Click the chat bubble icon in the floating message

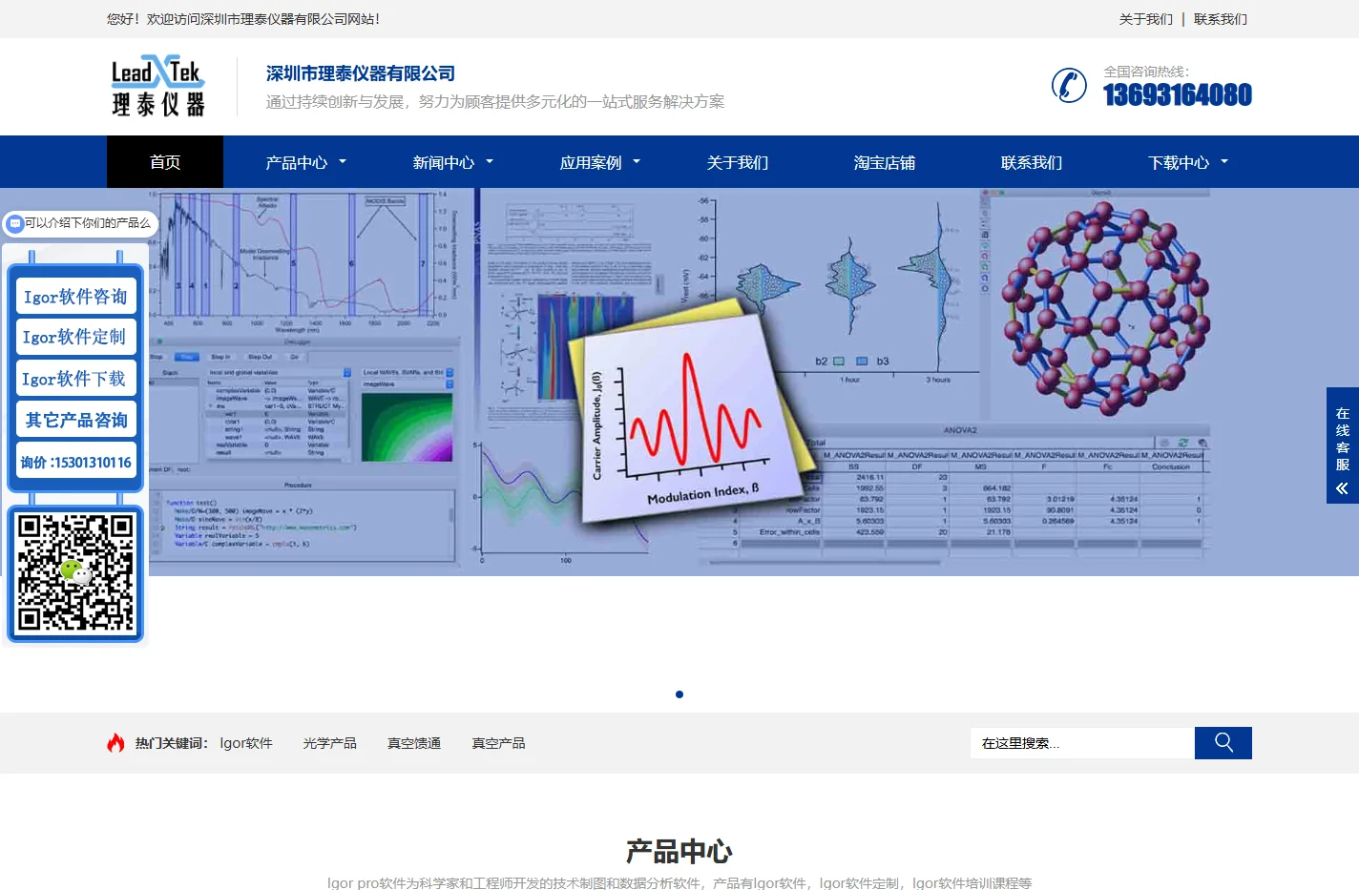14,223
